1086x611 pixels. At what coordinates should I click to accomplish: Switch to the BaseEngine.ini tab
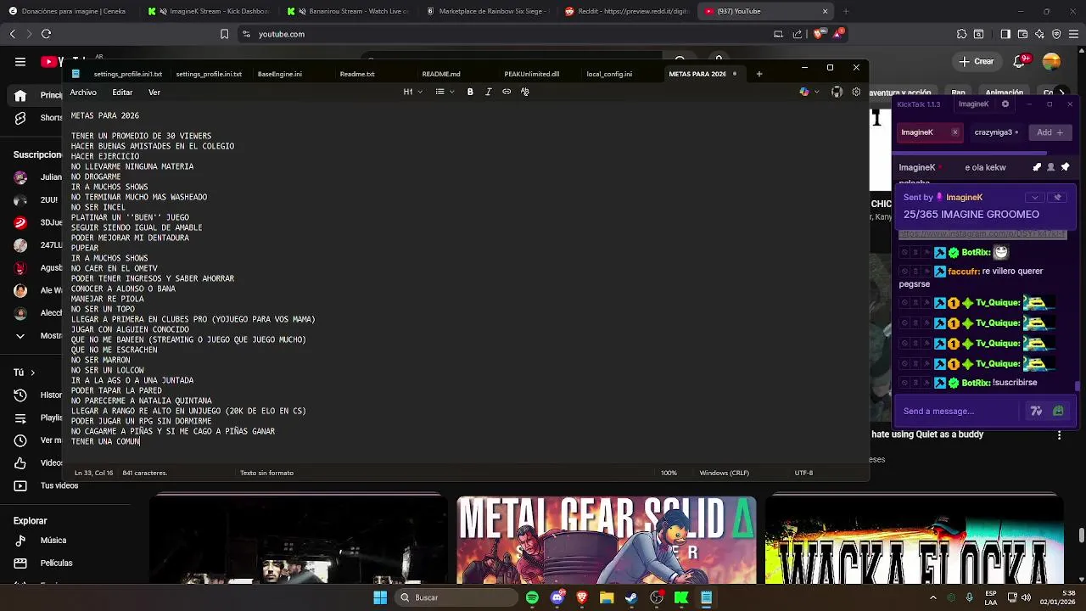pos(280,74)
